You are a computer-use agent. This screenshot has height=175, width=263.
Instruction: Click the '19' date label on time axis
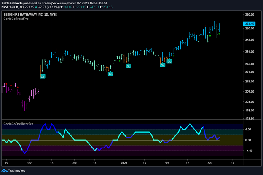pos(6,163)
